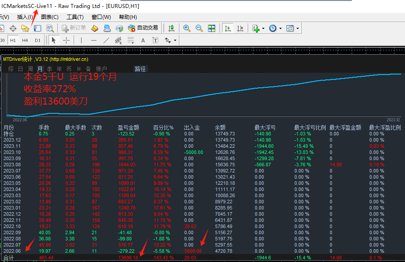Switch to the 备 tab
405x262 pixels.
tap(88, 69)
